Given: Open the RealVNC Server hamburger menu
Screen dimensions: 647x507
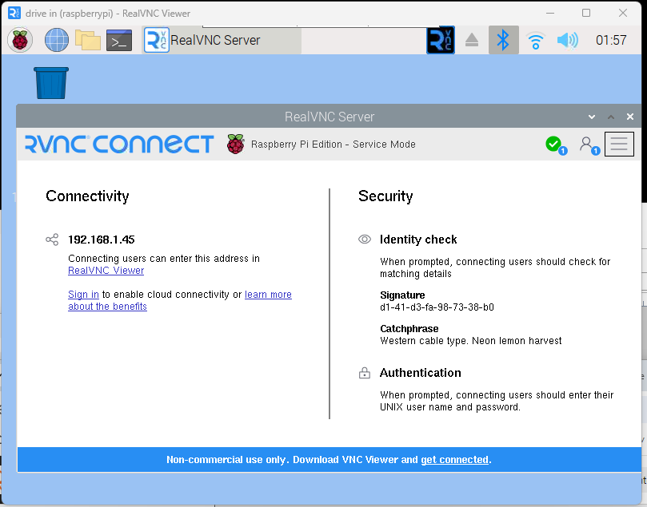Looking at the screenshot, I should [619, 144].
